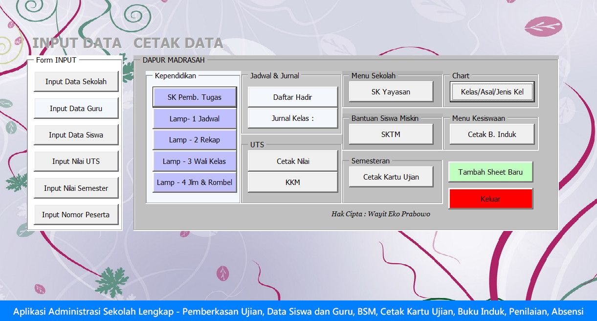Click Lamp - 3 Wali Kelas
597x321 pixels.
click(195, 161)
